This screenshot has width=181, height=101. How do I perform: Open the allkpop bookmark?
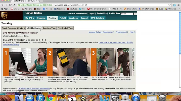(15, 9)
